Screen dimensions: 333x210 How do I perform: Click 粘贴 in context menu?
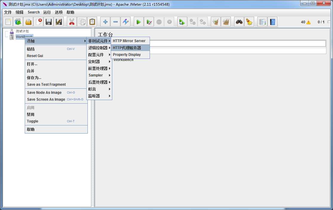point(56,49)
